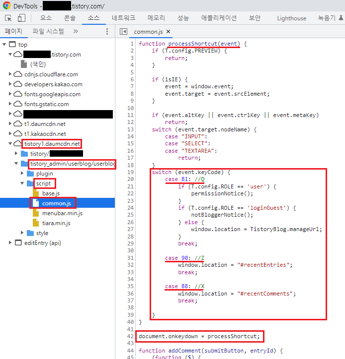
Task: Expand the cdnjs.cloudflare.com domain
Action: 10,74
